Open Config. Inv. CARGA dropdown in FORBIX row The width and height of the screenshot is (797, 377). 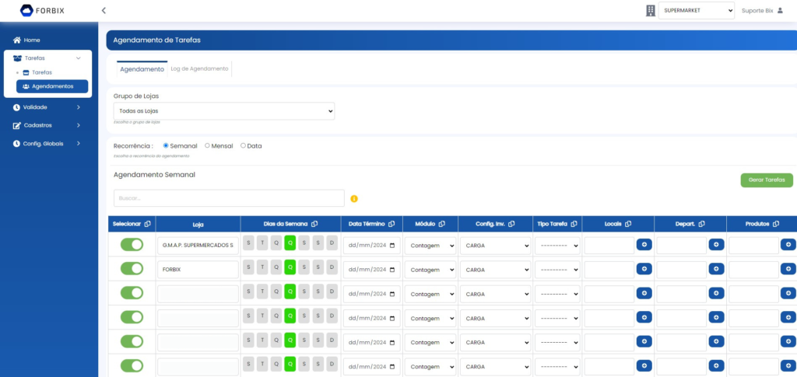point(496,270)
